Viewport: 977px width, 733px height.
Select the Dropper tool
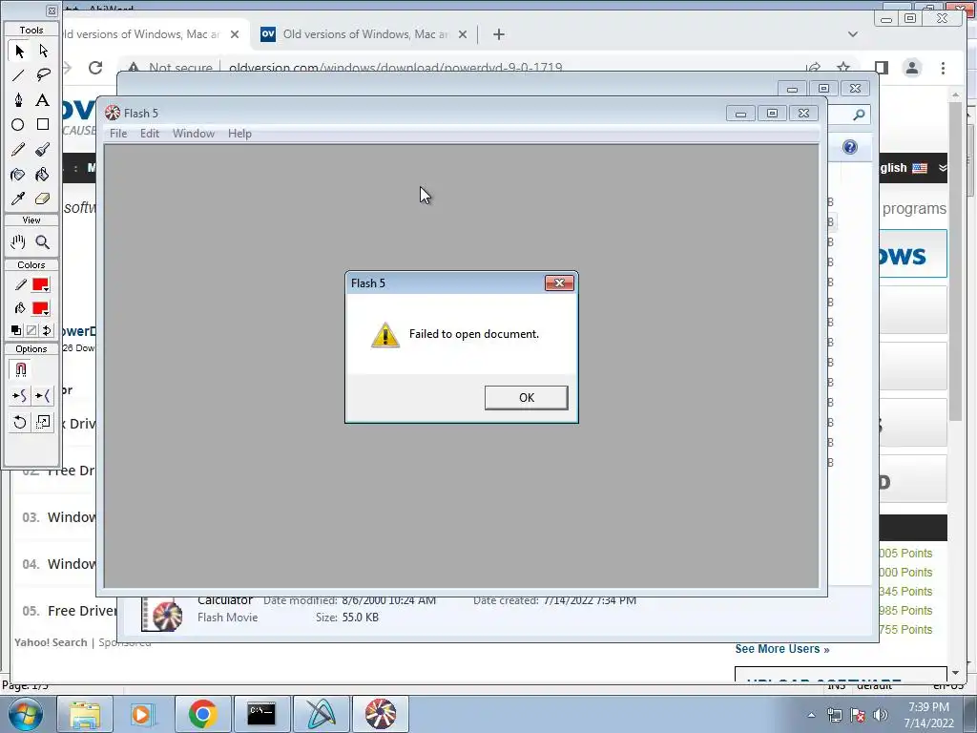coord(19,199)
